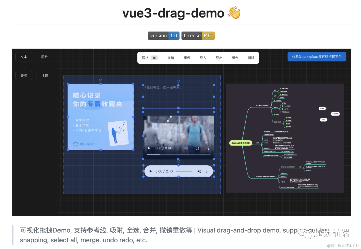Open the 体验DooringSaas零代码搭建平台 button
Screen dimensions: 361x249
(317, 57)
